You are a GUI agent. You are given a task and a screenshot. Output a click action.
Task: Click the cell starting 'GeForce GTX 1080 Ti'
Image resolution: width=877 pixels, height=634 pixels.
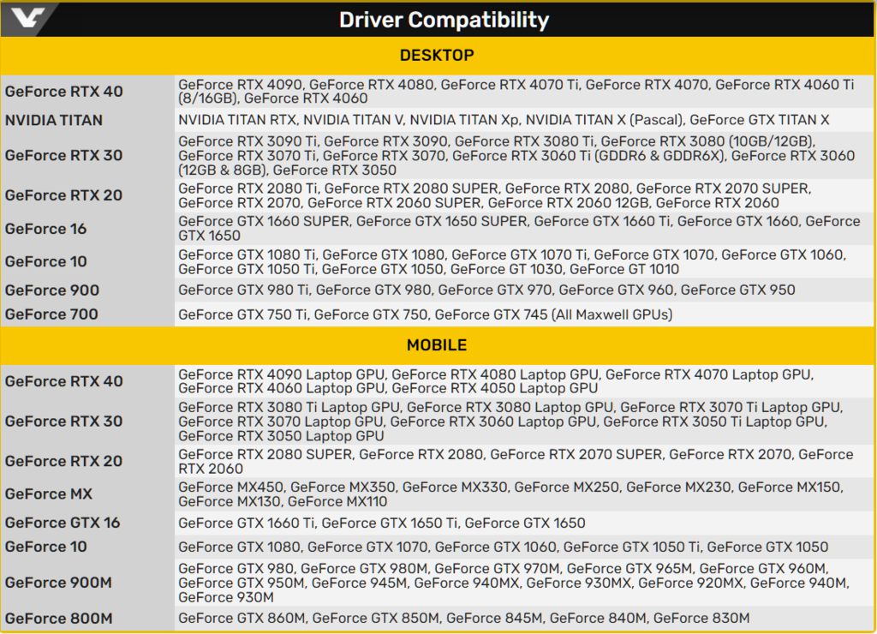coord(524,262)
